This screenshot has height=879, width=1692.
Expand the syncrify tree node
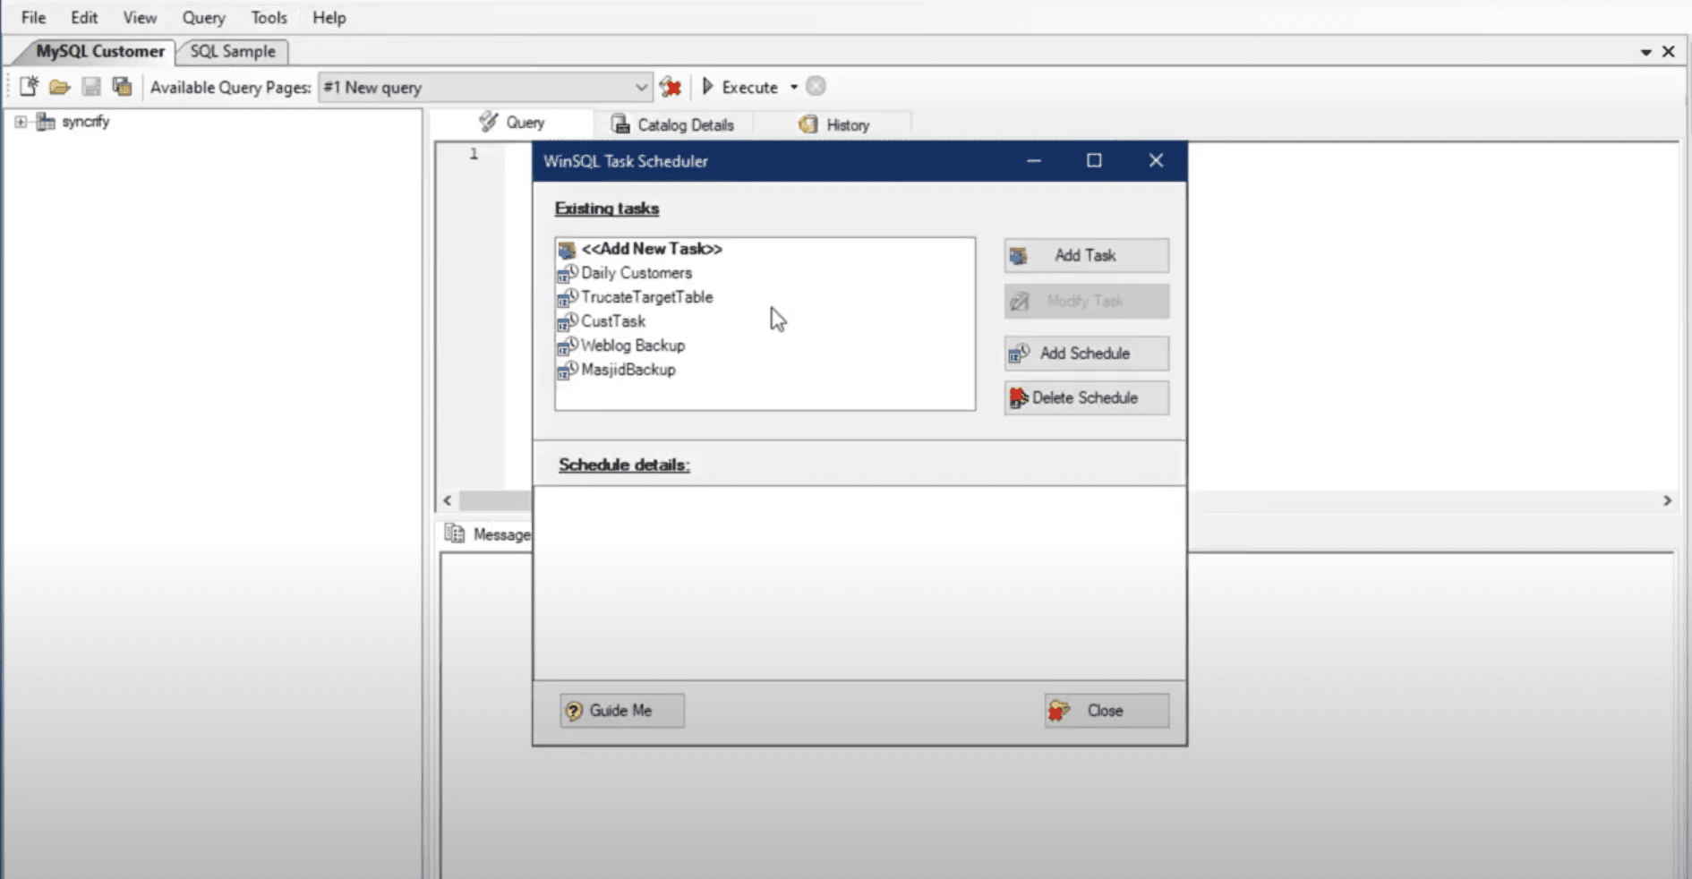(21, 122)
